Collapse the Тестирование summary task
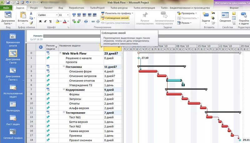Image resolution: width=250 pixels, height=143 pixels. coord(64,112)
